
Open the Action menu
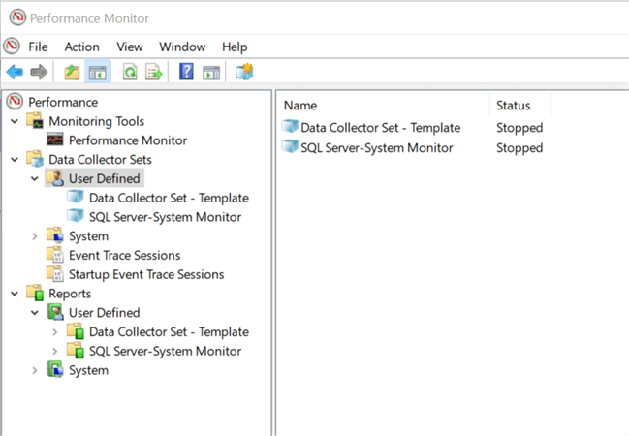[x=81, y=47]
